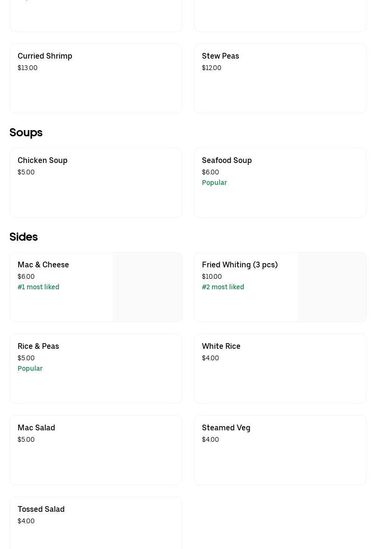Click the Mac & Cheese title

tap(43, 265)
